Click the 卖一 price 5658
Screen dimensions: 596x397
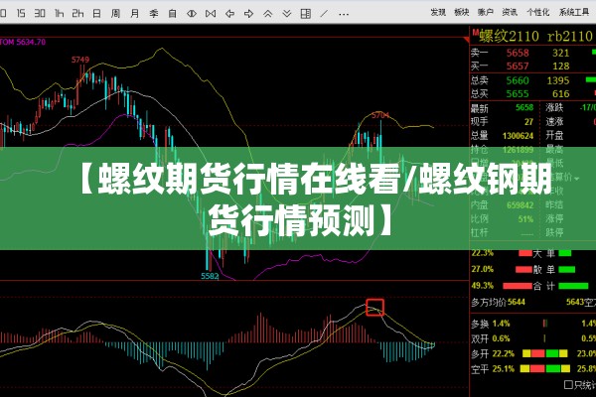(x=518, y=53)
